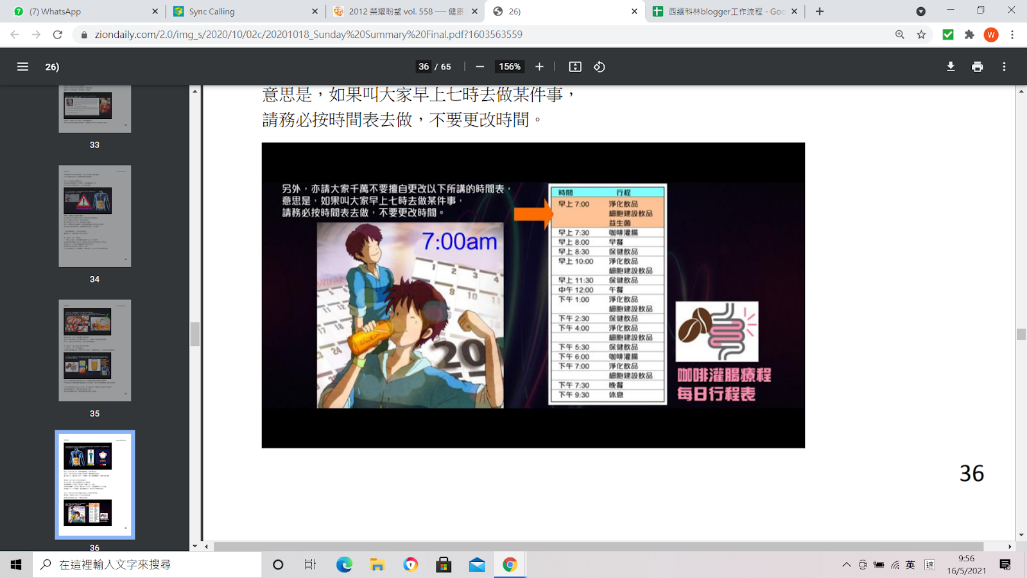Open Microsoft Store from taskbar
This screenshot has width=1027, height=578.
[444, 565]
